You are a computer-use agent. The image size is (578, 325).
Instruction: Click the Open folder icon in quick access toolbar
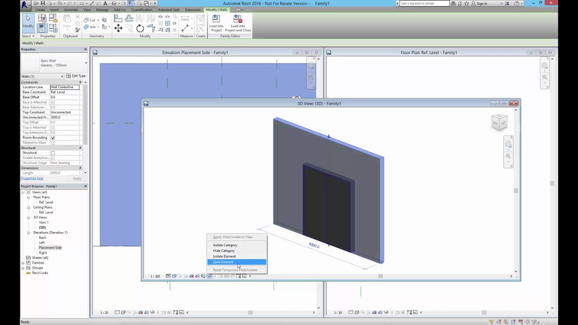36,3
